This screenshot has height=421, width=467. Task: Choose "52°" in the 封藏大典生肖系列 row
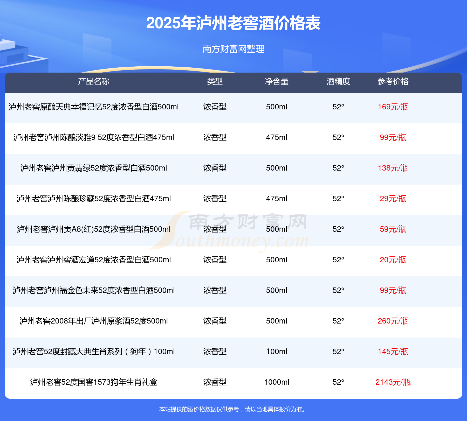pos(338,352)
